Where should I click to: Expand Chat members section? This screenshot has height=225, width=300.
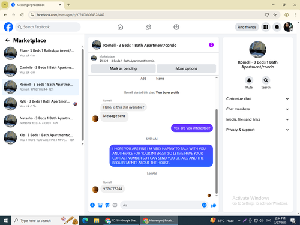pos(257,109)
